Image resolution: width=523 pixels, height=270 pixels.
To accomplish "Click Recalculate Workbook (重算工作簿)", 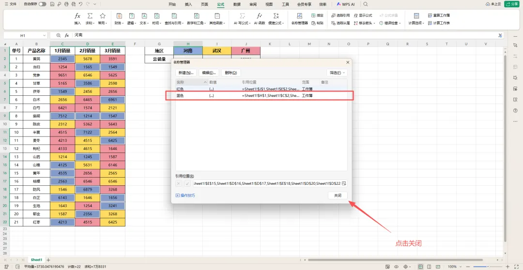I will tap(439, 15).
